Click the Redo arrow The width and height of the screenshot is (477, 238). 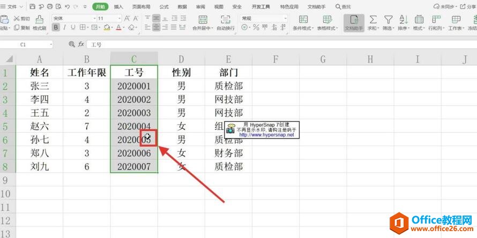(x=76, y=6)
